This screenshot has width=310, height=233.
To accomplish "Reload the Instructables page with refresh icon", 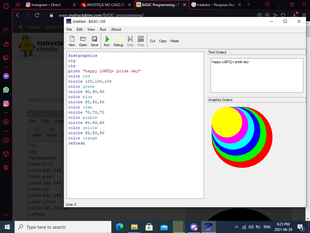I will point(37,15).
